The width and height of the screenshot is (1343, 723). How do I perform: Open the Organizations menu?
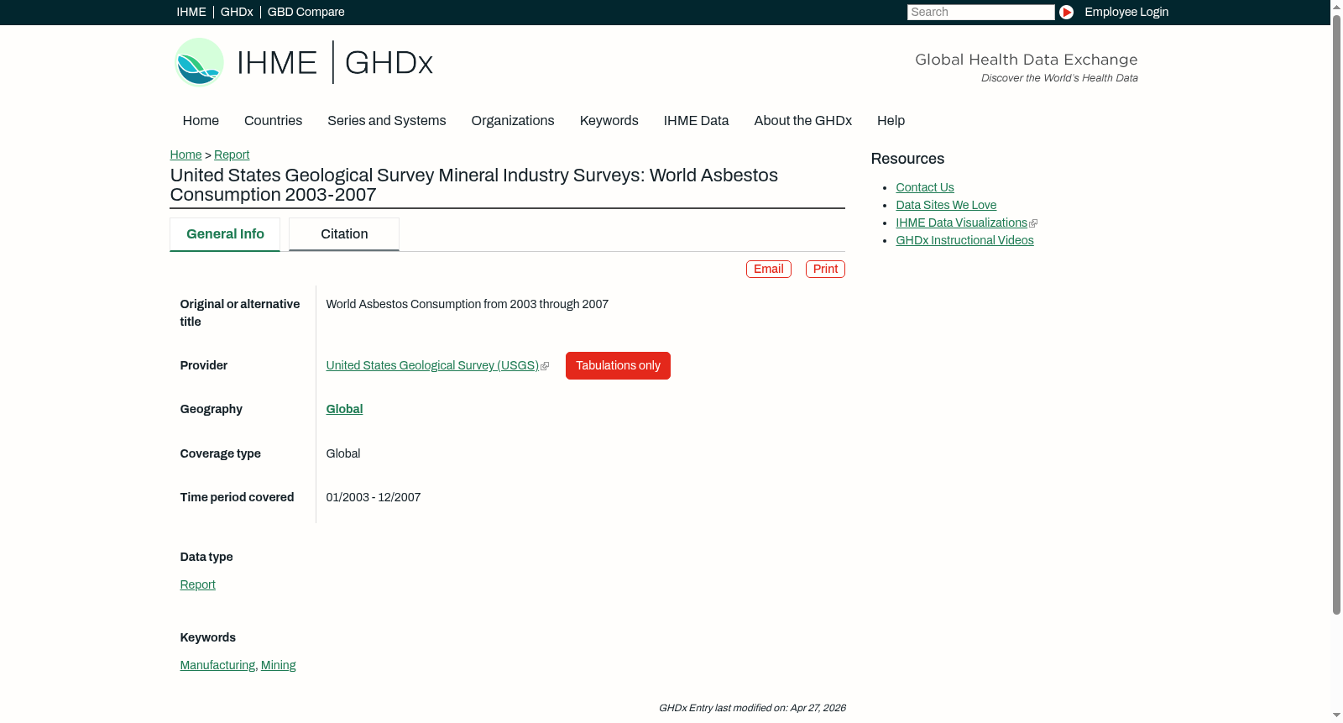coord(513,121)
